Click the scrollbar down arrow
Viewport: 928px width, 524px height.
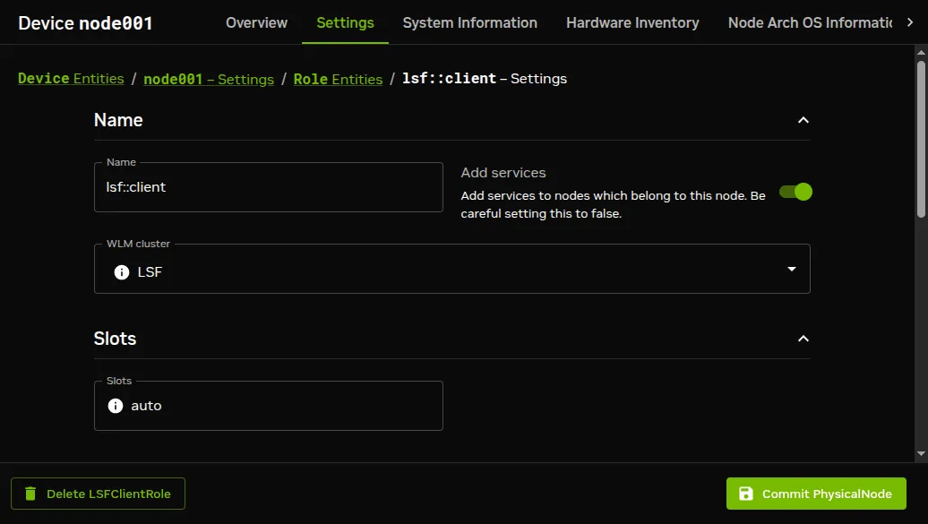(921, 454)
